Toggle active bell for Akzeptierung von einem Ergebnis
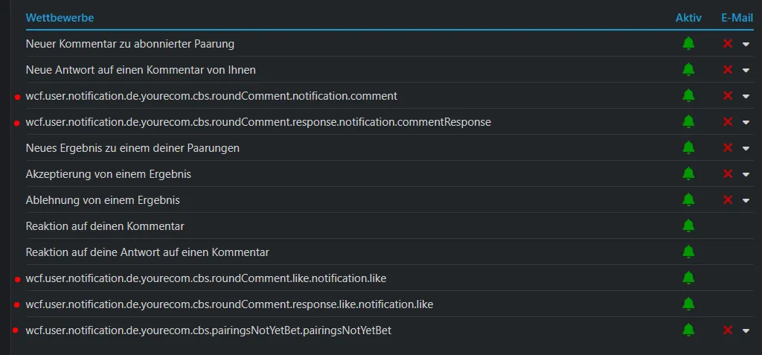762x355 pixels. point(688,174)
